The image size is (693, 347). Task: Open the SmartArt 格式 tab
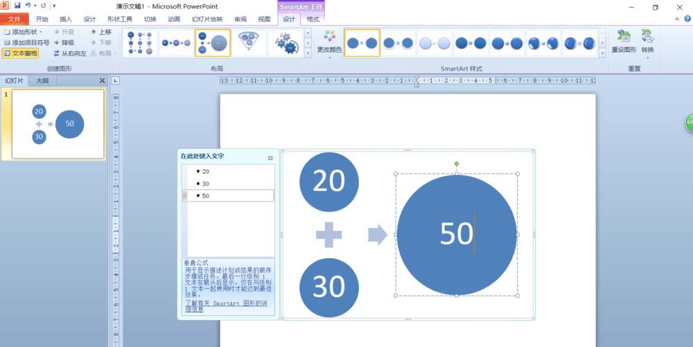pos(313,19)
